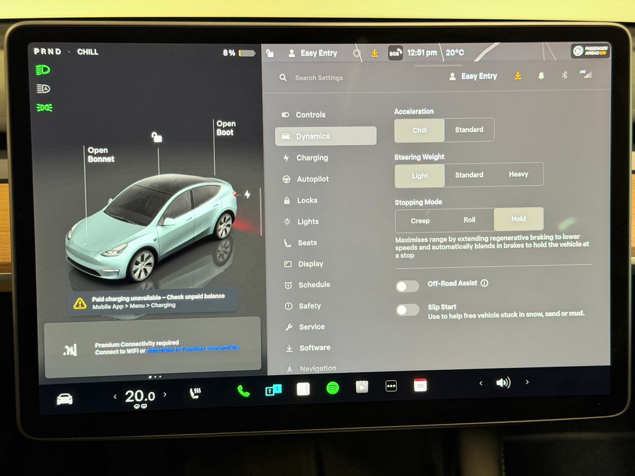Image resolution: width=635 pixels, height=476 pixels.
Task: Open the Locks settings menu
Action: tap(327, 200)
